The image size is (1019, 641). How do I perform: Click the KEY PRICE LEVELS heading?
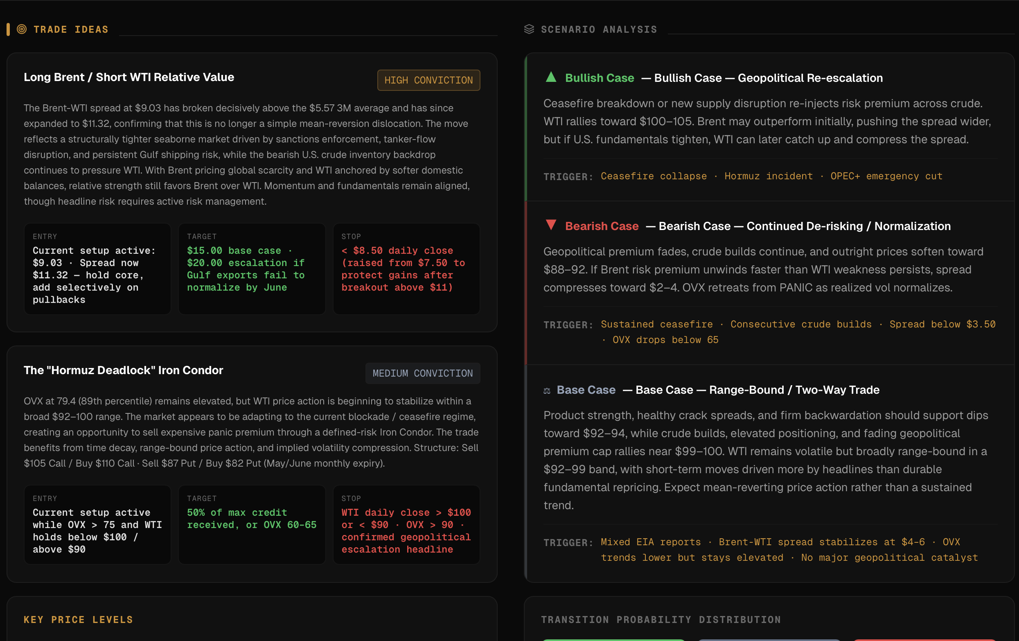click(x=78, y=619)
